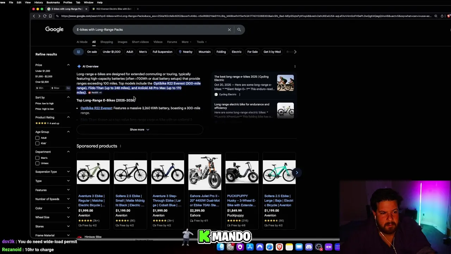Check the Unisex department checkbox
Screen dimensions: 451x254
pyautogui.click(x=37, y=163)
